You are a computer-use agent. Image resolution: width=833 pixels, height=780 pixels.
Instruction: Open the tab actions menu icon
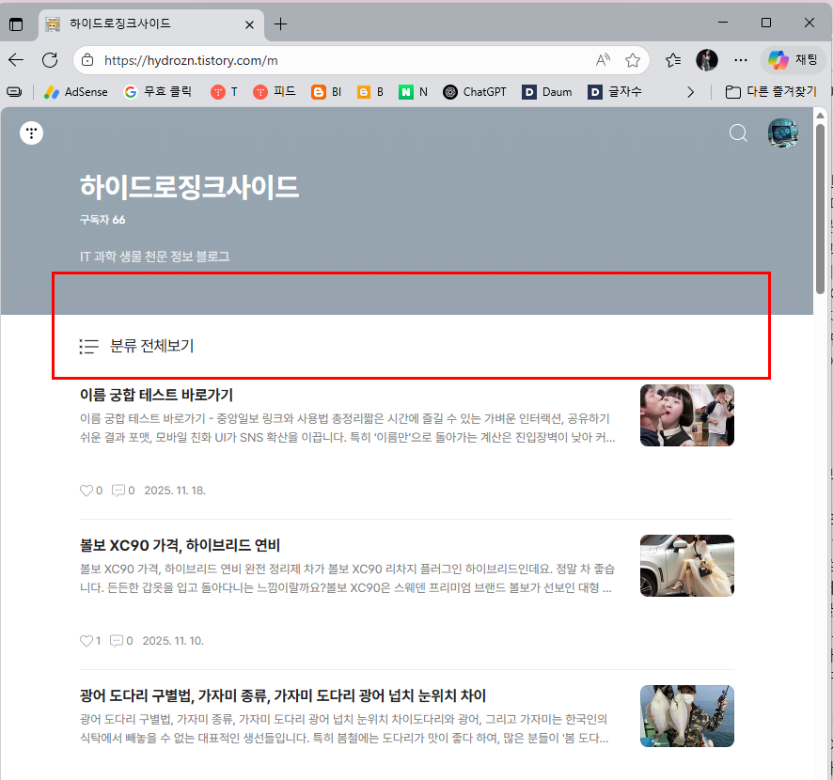tap(17, 23)
